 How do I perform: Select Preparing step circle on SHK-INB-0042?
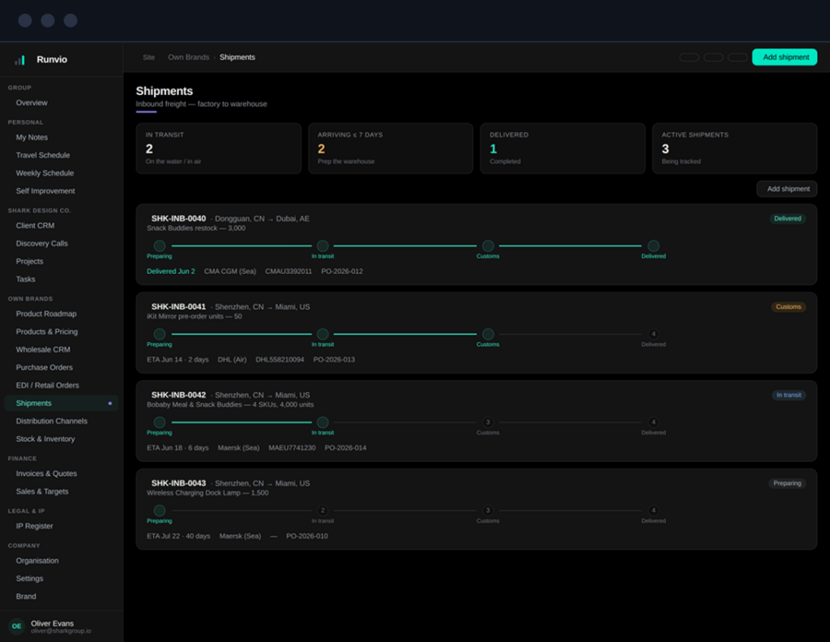point(160,422)
